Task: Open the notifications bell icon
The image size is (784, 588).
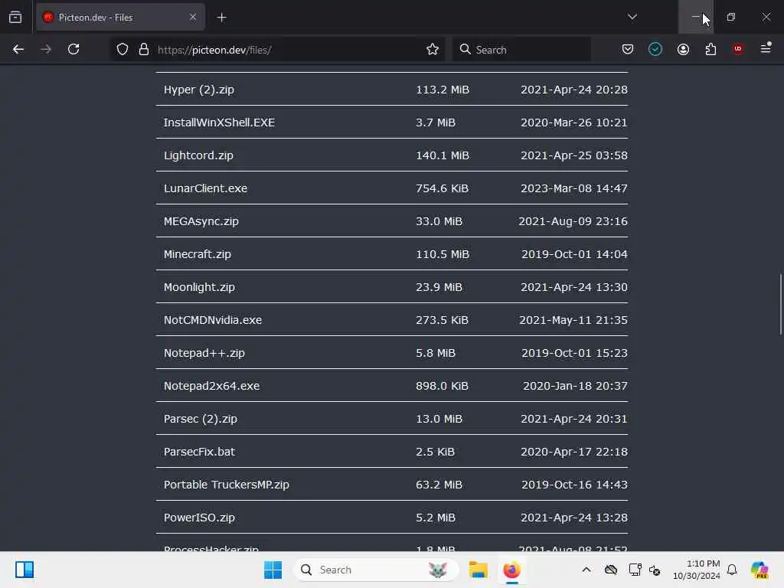Action: coord(732,570)
